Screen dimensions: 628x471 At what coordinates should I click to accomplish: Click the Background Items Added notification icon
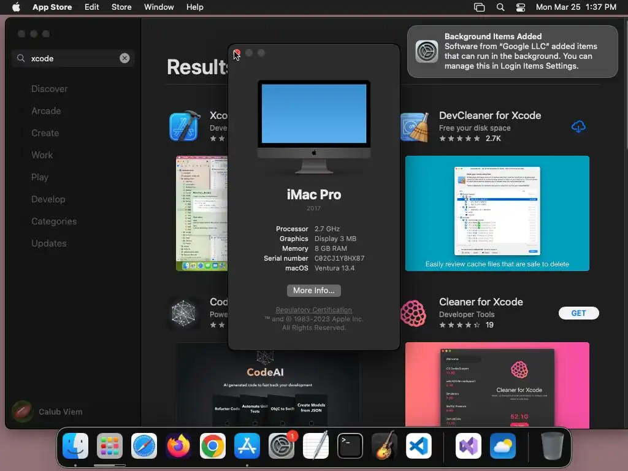427,52
